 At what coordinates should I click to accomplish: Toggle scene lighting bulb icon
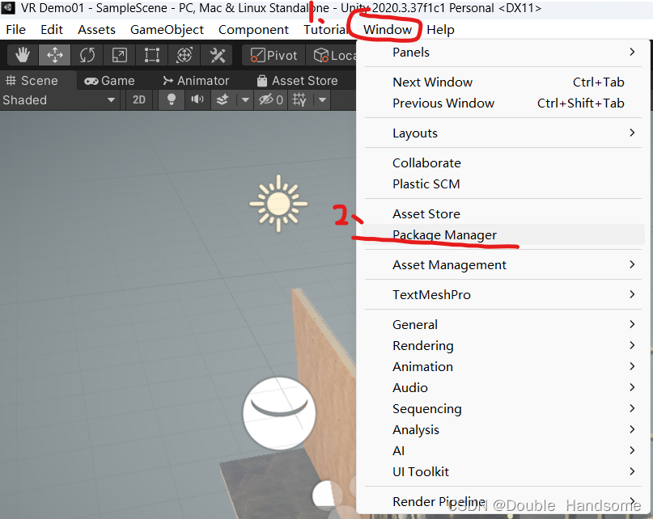coord(172,100)
